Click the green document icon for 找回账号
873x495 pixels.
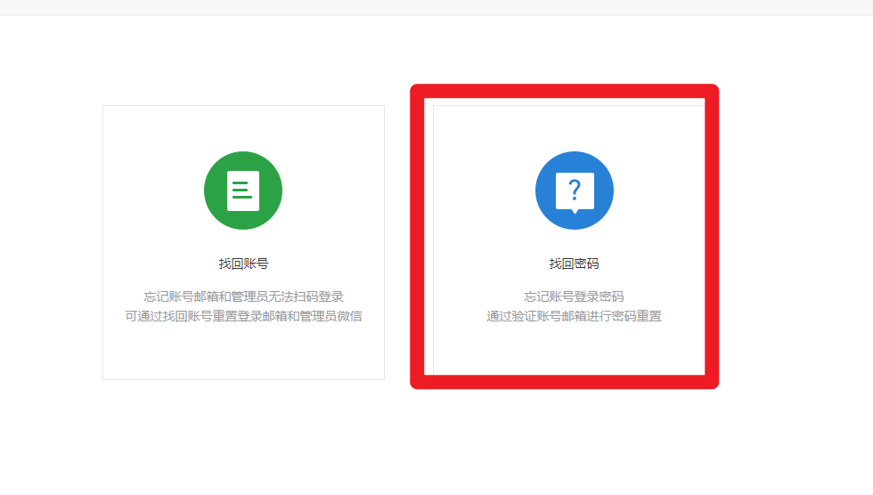[243, 191]
